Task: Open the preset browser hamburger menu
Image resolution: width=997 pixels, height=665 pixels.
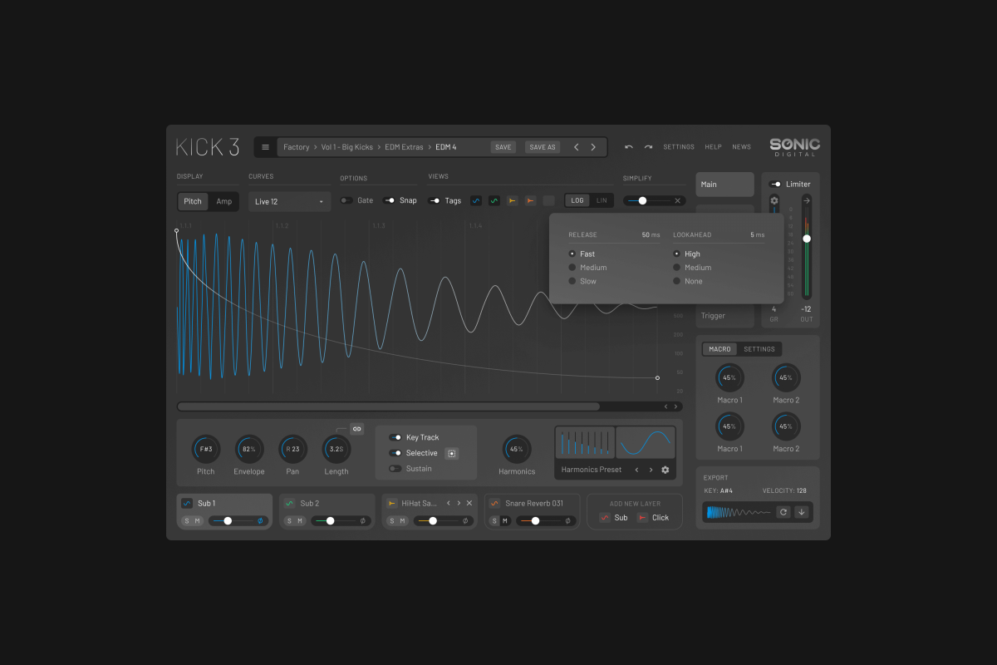Action: click(x=265, y=147)
